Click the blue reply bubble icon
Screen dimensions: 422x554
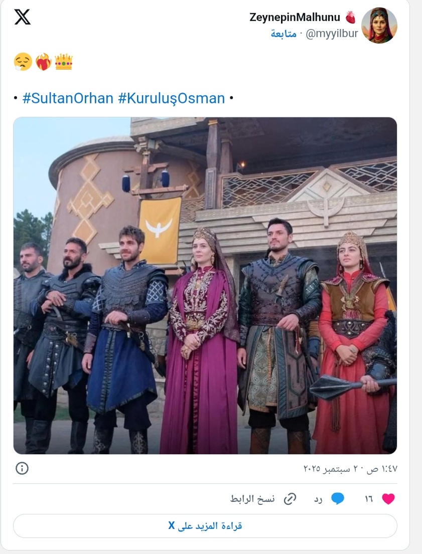point(338,498)
